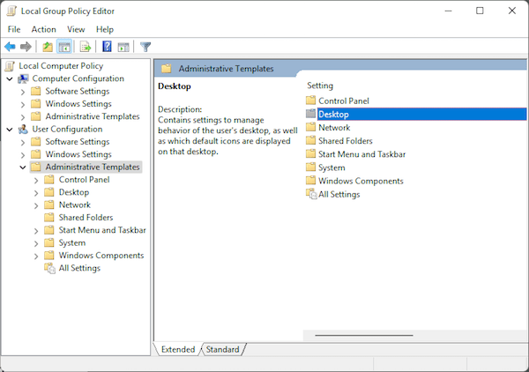Collapse Administrative Templates under User Configuration

pos(23,167)
